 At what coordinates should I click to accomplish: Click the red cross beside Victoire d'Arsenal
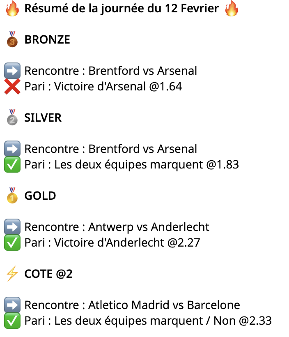(x=12, y=87)
